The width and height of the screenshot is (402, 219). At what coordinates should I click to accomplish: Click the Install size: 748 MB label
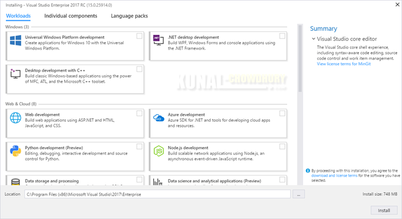[380, 194]
